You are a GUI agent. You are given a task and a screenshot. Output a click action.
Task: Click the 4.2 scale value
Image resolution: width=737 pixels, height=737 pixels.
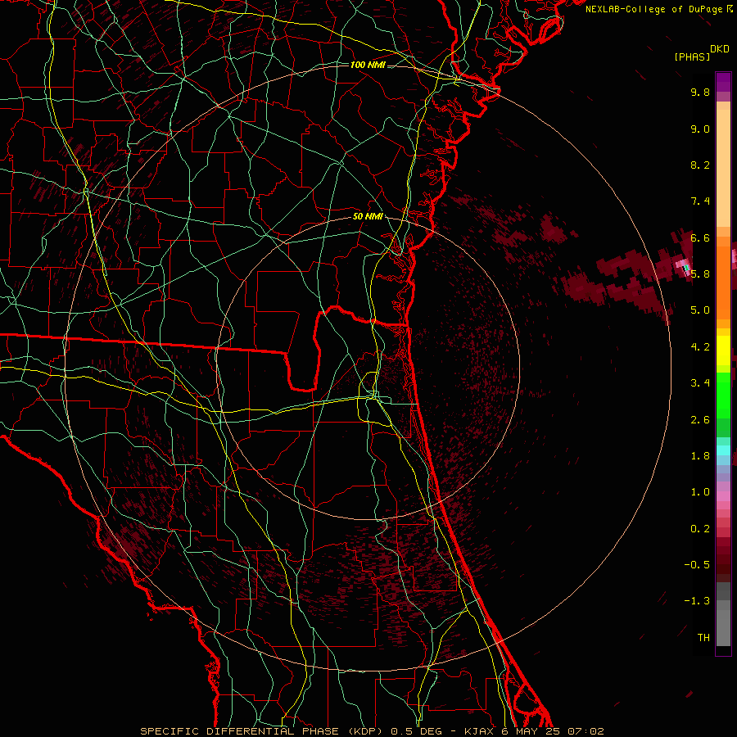[x=700, y=347]
